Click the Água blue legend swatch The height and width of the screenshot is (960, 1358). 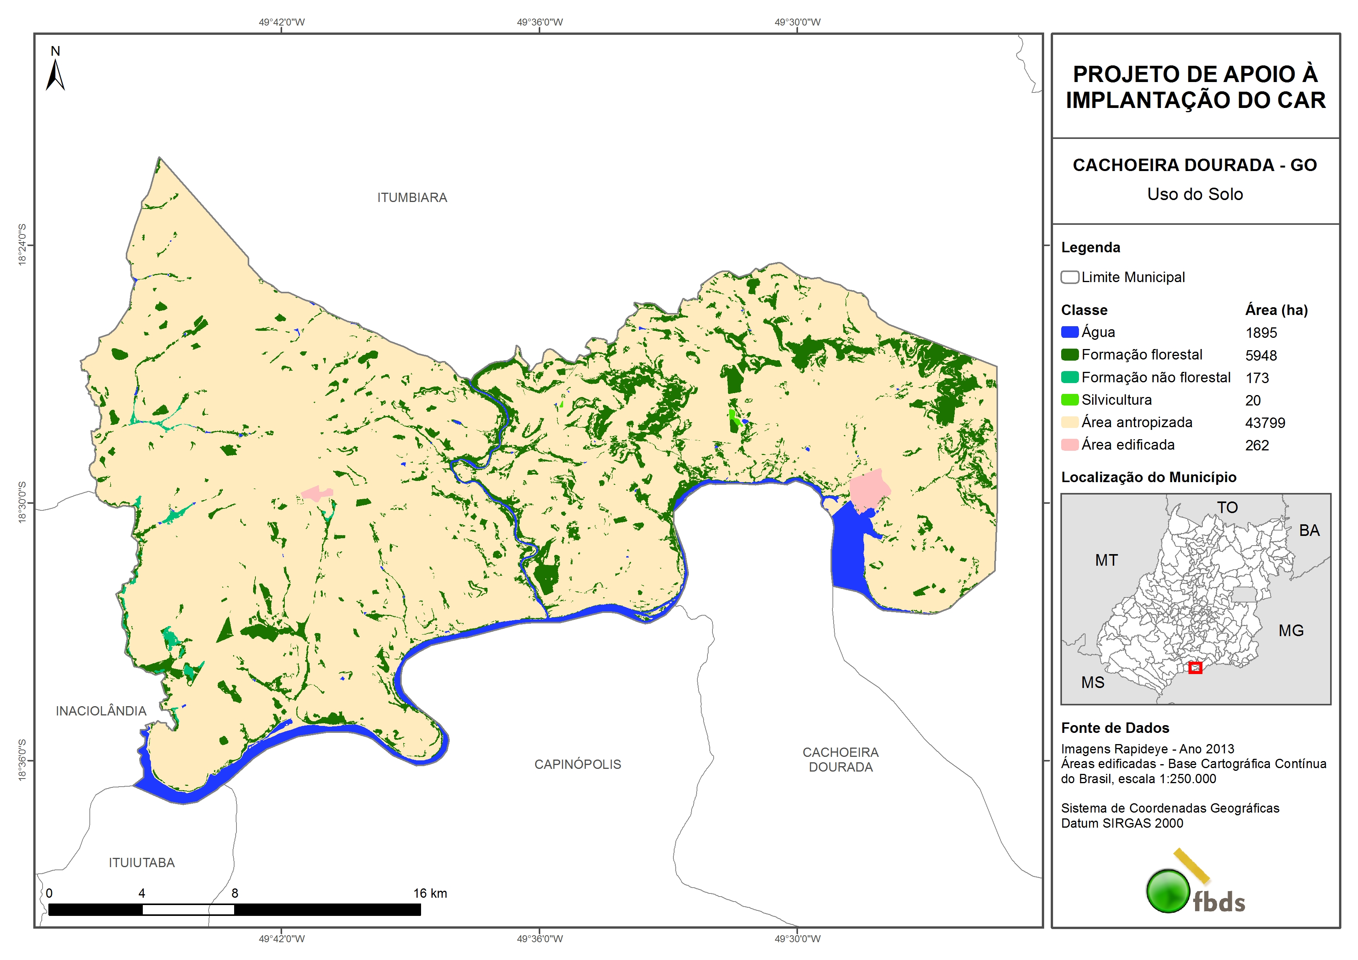click(1069, 332)
